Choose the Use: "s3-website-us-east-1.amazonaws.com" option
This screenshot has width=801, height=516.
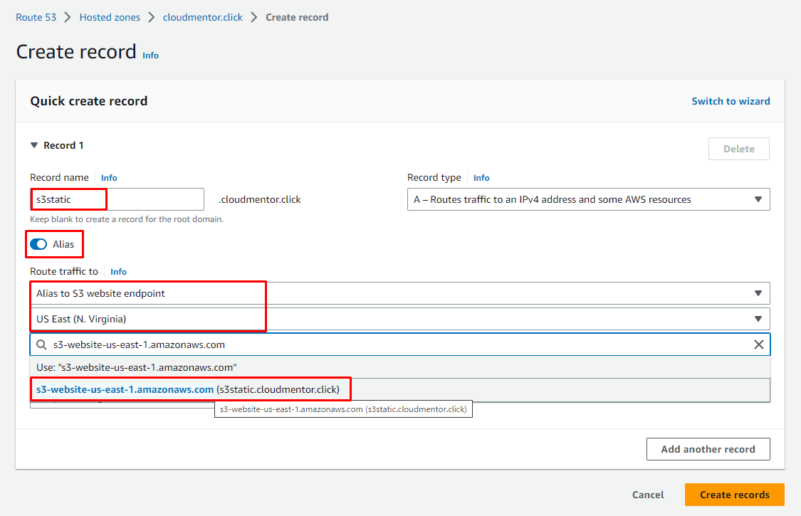coord(137,367)
